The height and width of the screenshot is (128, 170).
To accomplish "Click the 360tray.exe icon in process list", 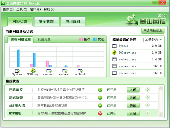I will click(114, 52).
